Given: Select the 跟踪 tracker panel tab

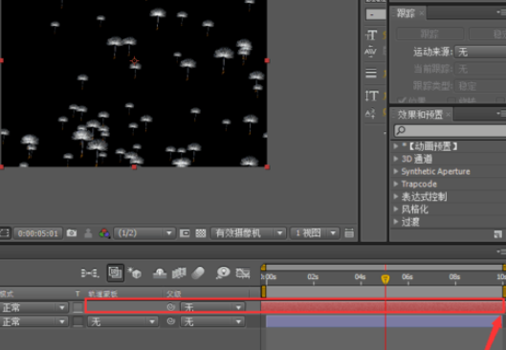Looking at the screenshot, I should click(x=406, y=13).
